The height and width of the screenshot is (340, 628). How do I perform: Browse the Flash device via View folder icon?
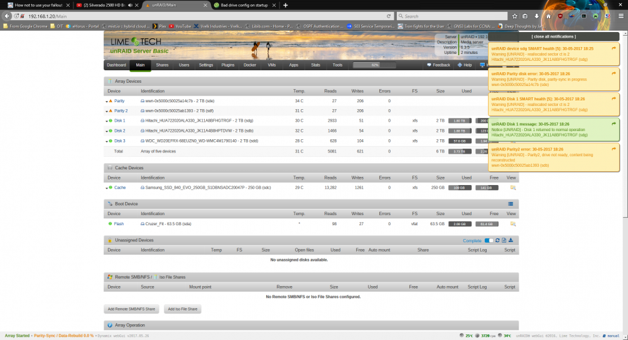coord(512,223)
